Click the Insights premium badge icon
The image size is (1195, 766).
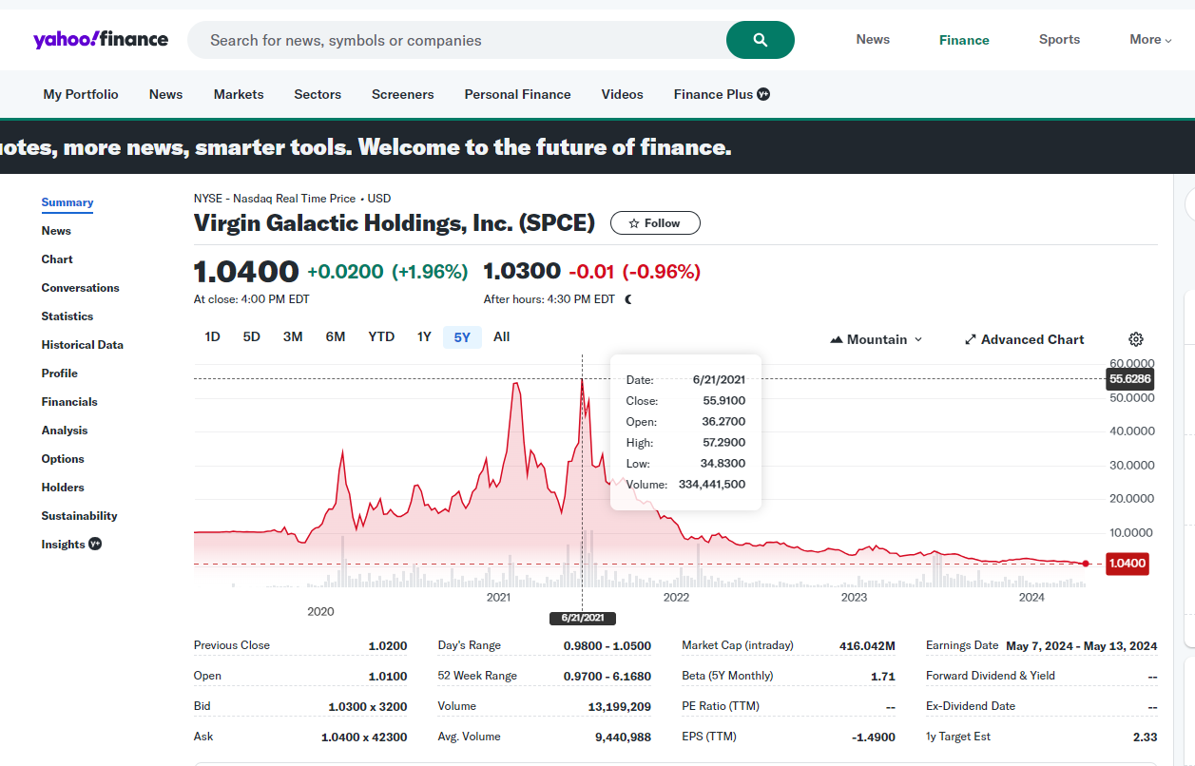(95, 545)
